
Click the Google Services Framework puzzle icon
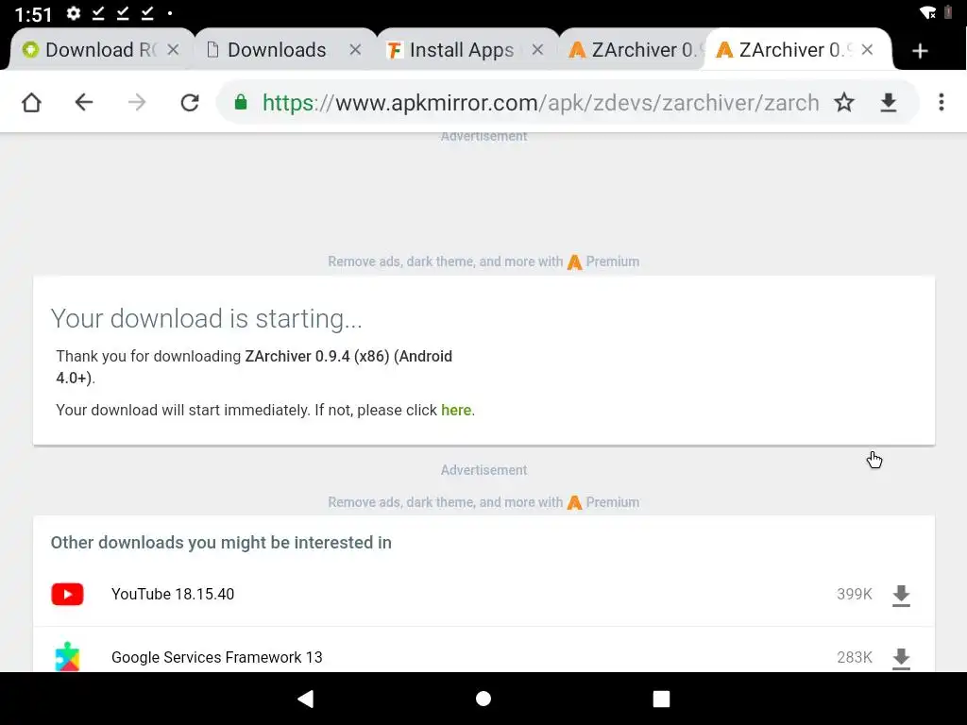[x=67, y=657]
